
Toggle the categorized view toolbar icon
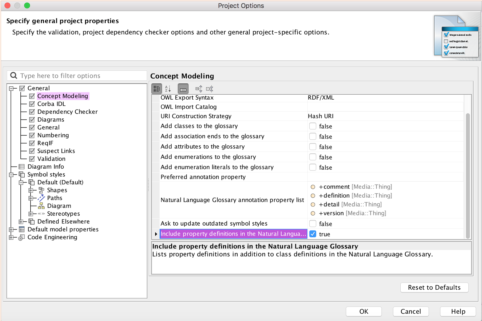point(156,89)
